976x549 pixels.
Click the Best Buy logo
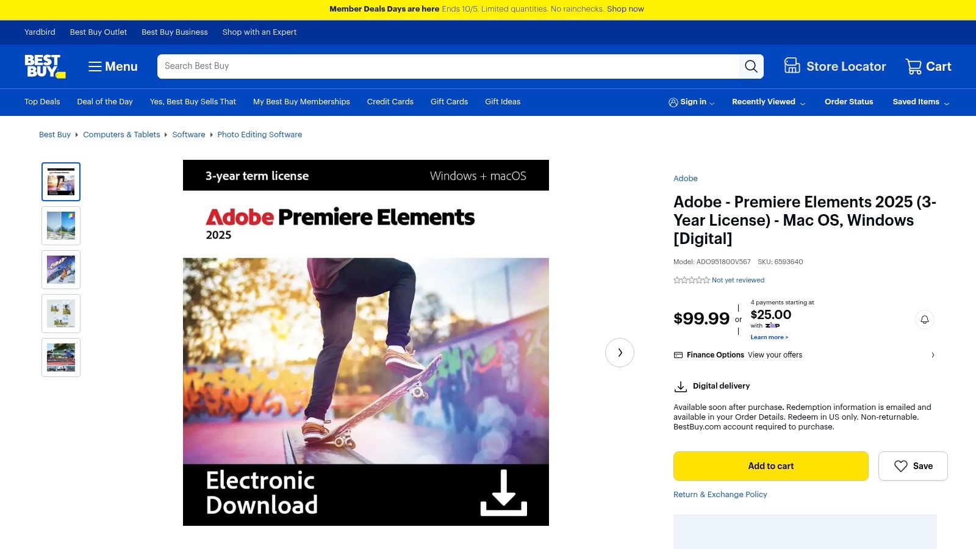pos(44,66)
